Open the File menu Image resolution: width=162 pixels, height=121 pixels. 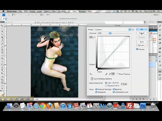point(20,11)
